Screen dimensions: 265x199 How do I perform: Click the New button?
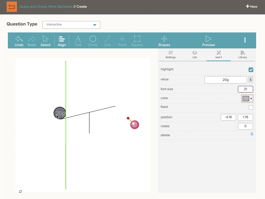point(252,6)
